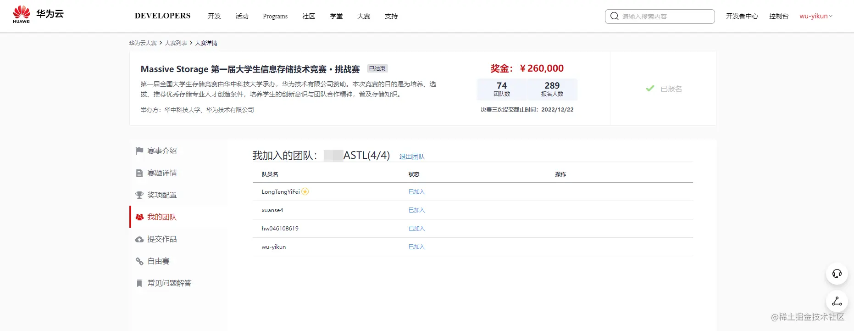This screenshot has width=854, height=331.
Task: Select the 赛题详情 sidebar tab
Action: pyautogui.click(x=179, y=173)
